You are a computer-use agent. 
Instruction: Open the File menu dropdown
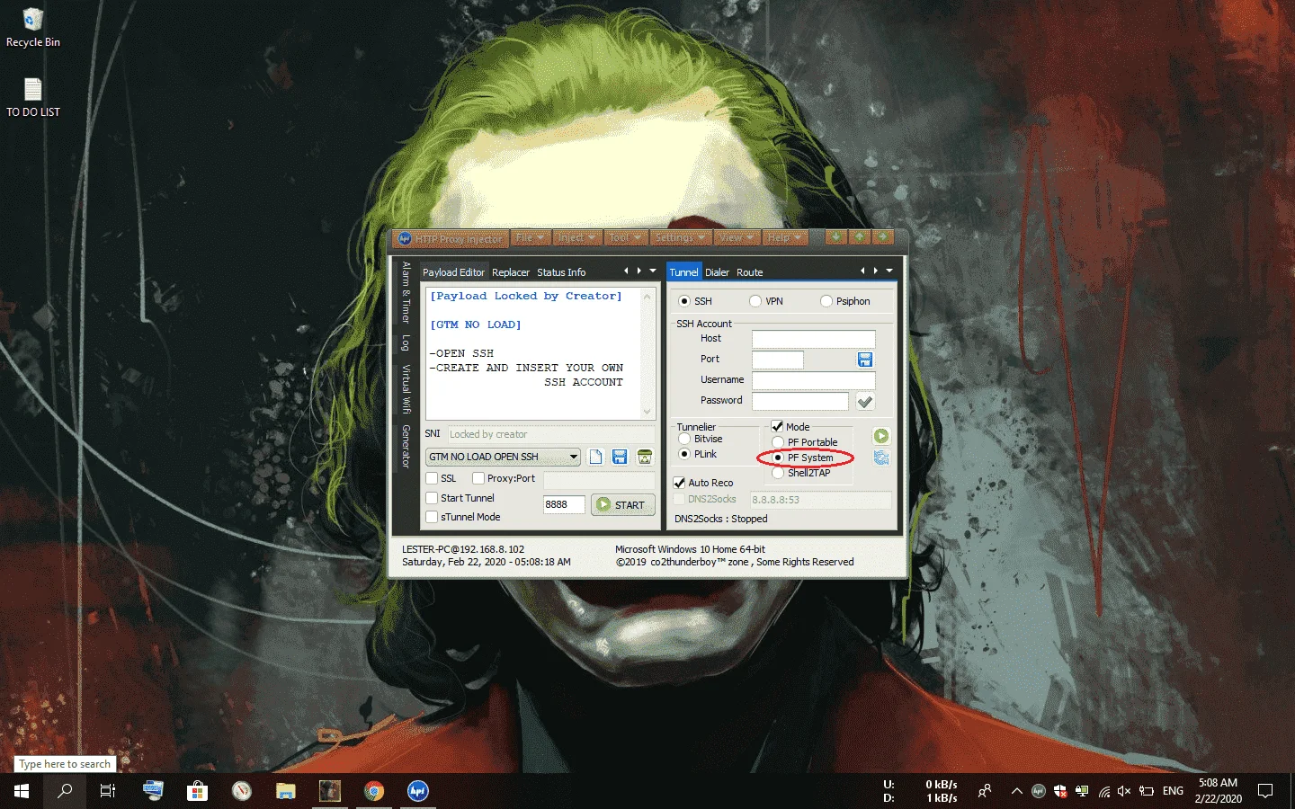pyautogui.click(x=531, y=237)
